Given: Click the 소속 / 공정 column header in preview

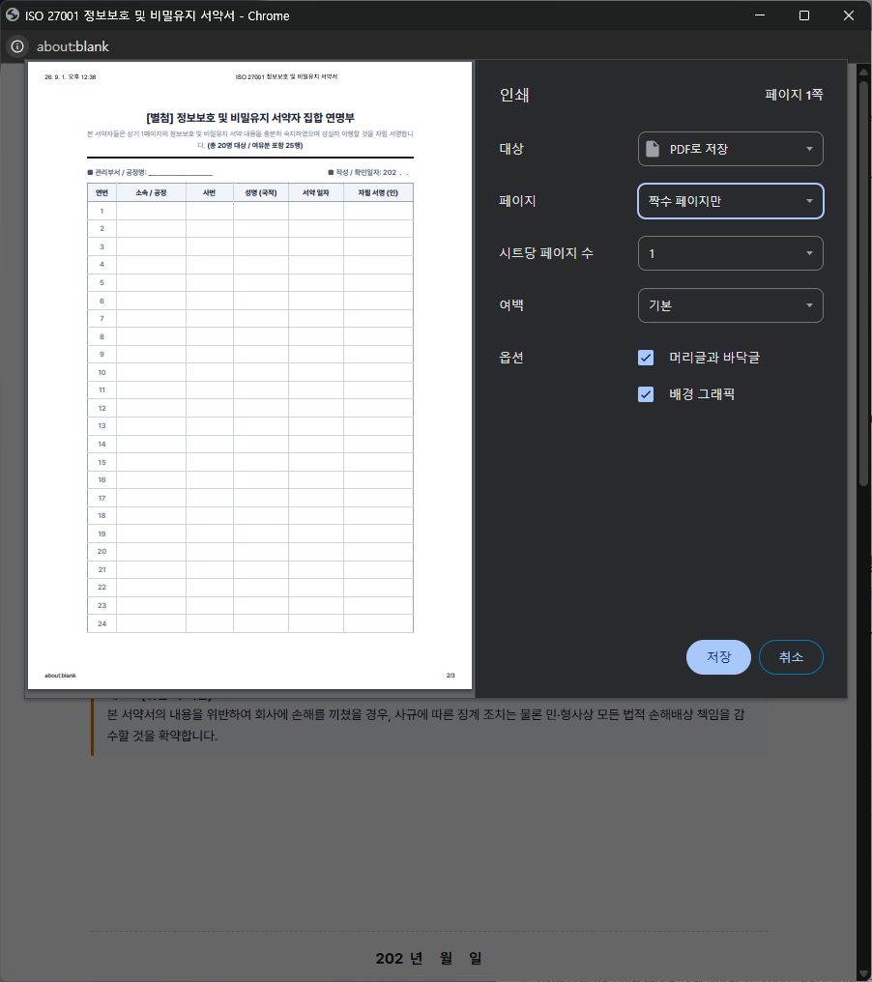Looking at the screenshot, I should (151, 193).
